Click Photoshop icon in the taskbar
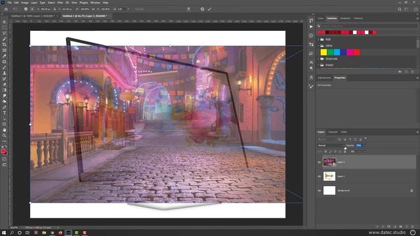Screen dimensions: 420x236 pyautogui.click(x=68, y=233)
